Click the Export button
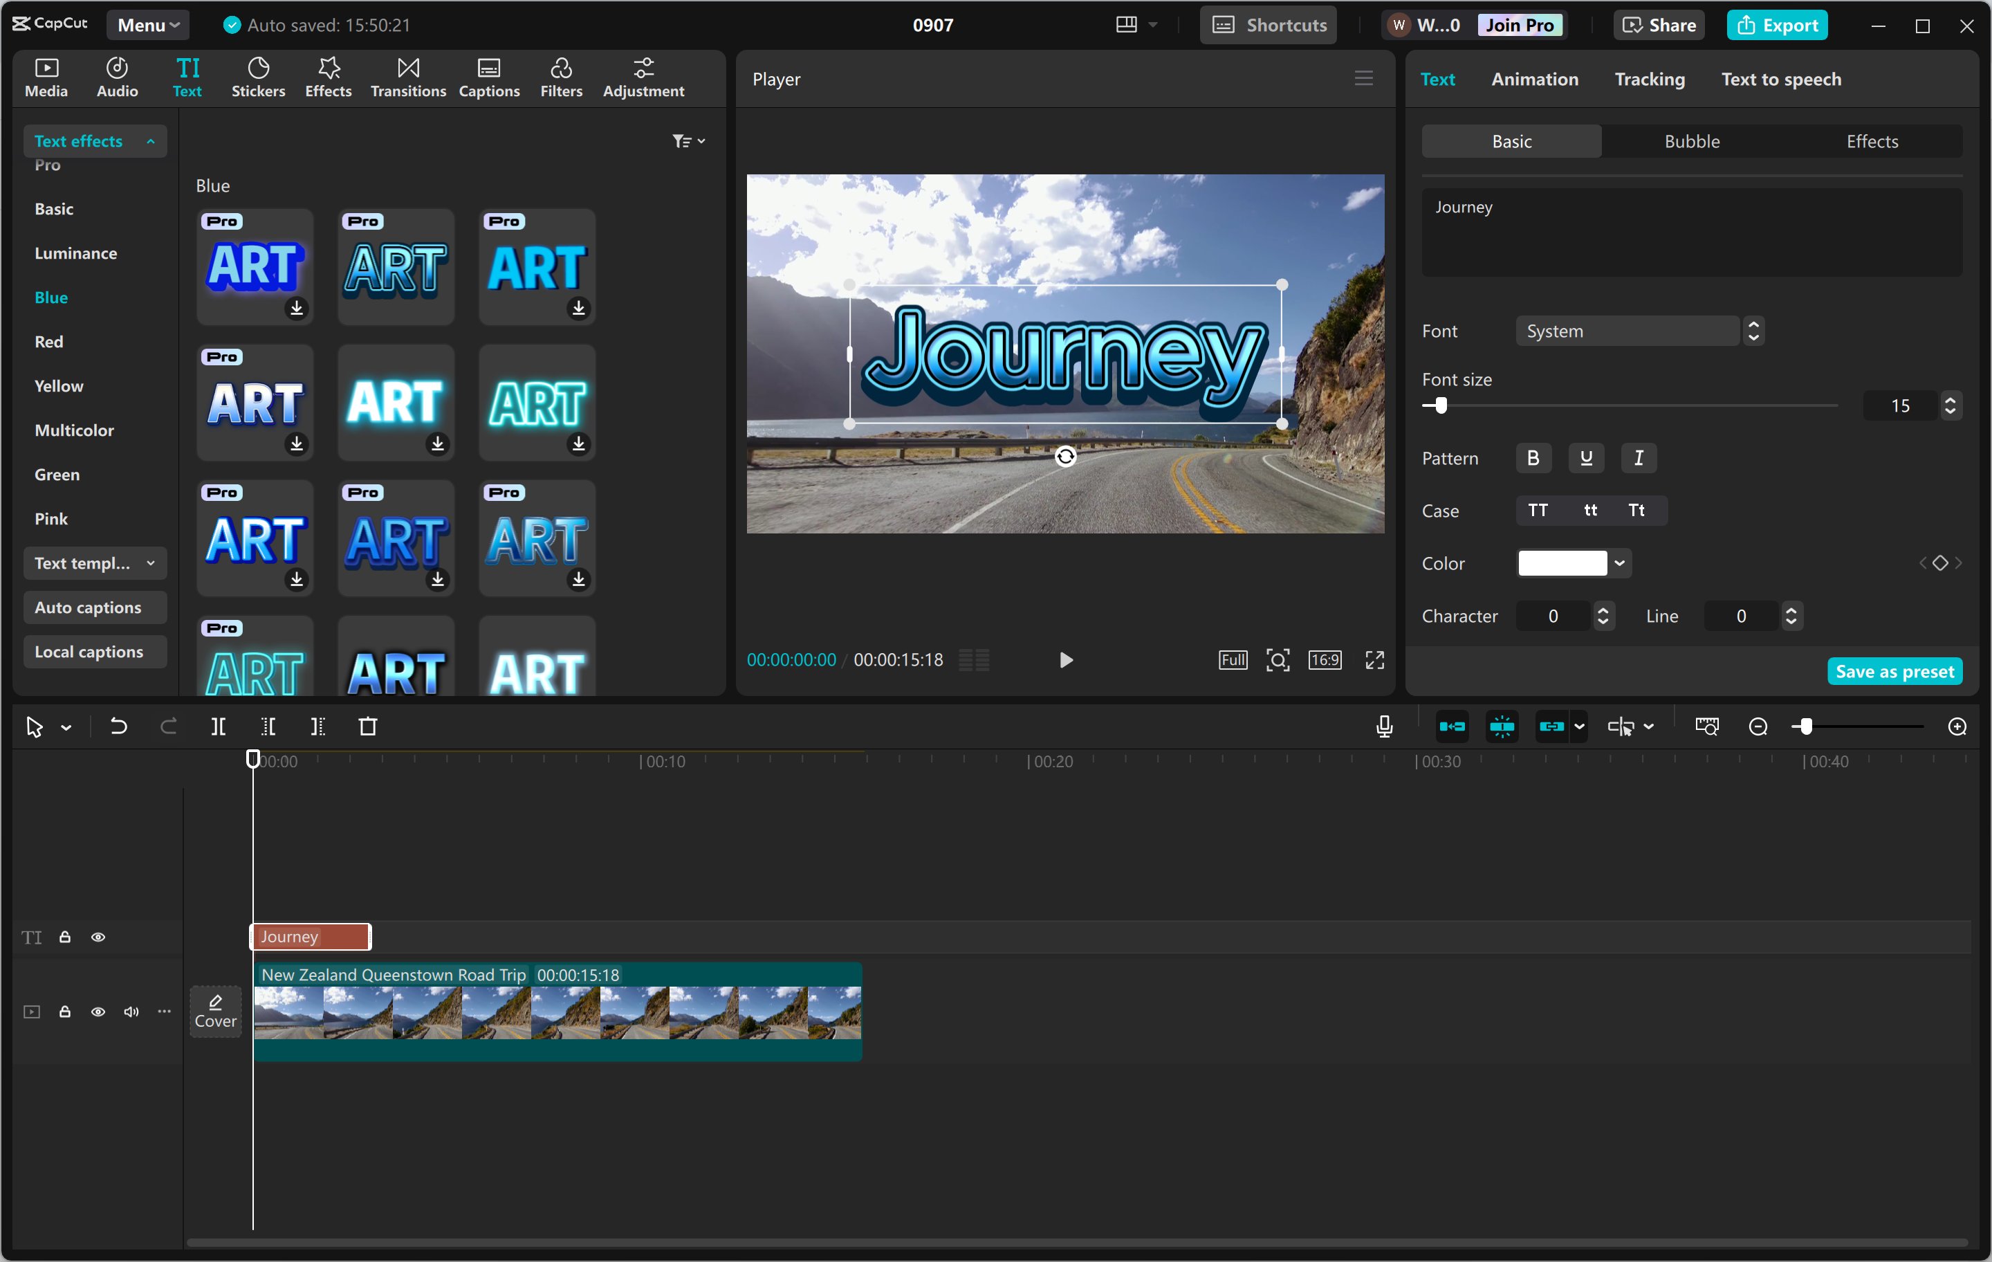This screenshot has height=1262, width=1992. pyautogui.click(x=1777, y=25)
